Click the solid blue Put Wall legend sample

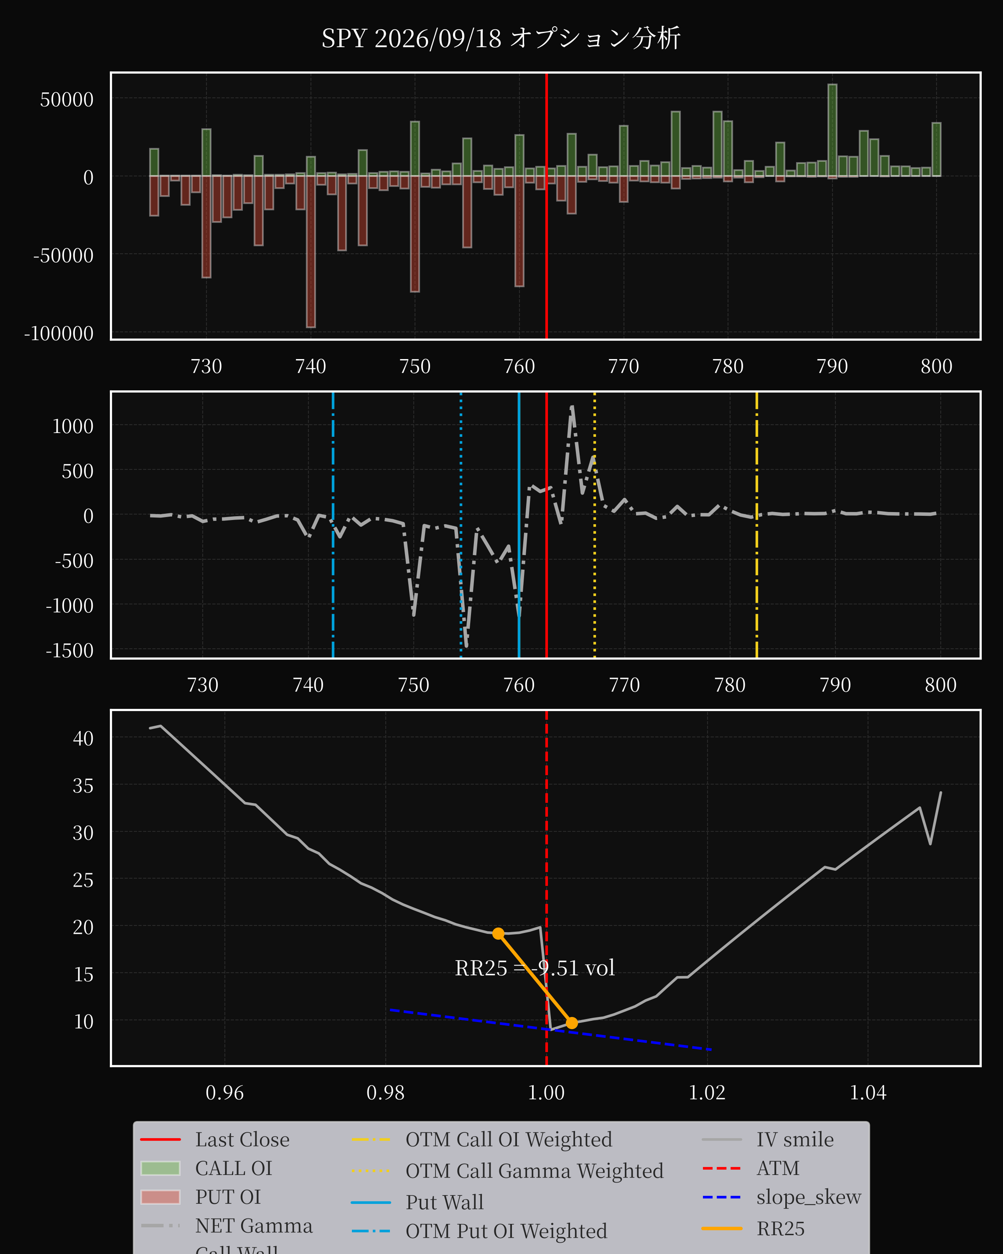tap(371, 1202)
